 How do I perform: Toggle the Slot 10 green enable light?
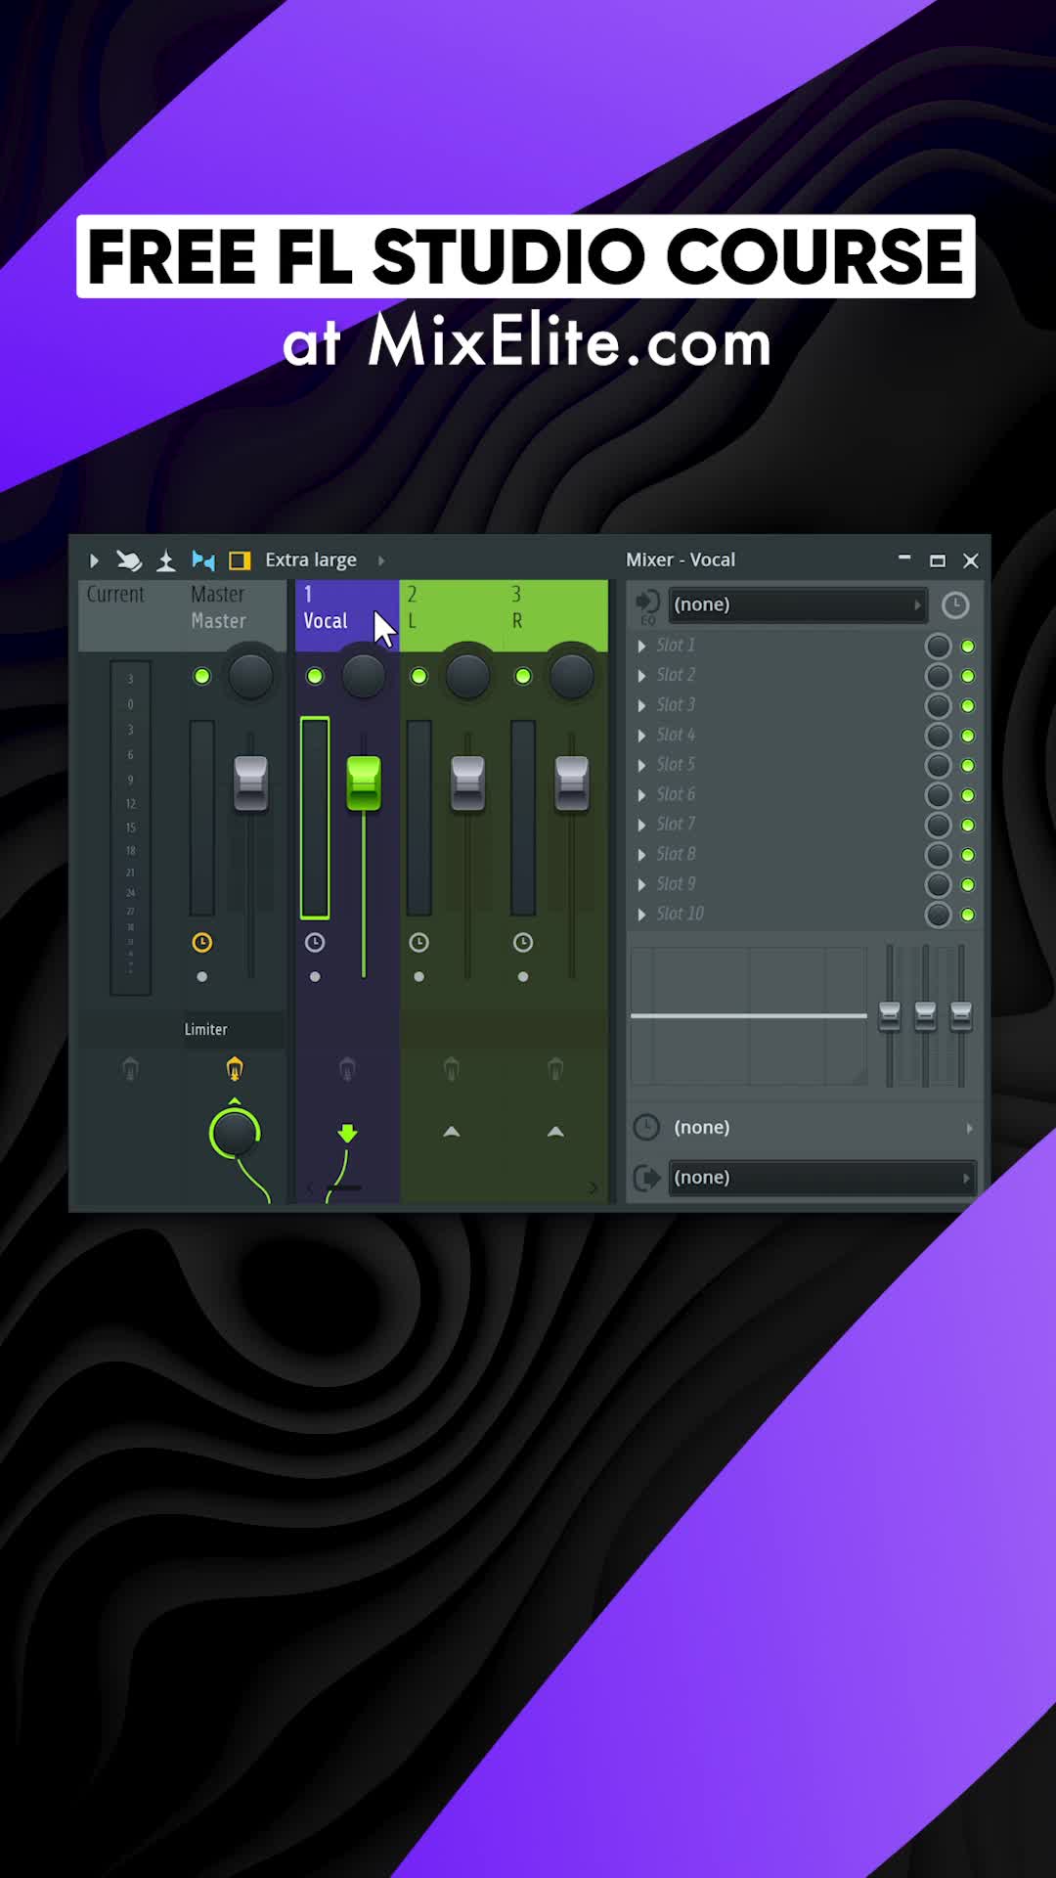(x=968, y=915)
